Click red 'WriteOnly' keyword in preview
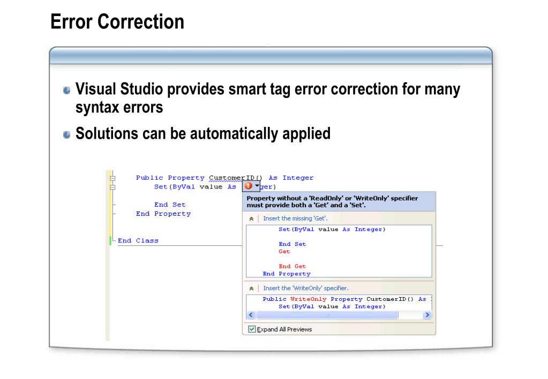 308,299
